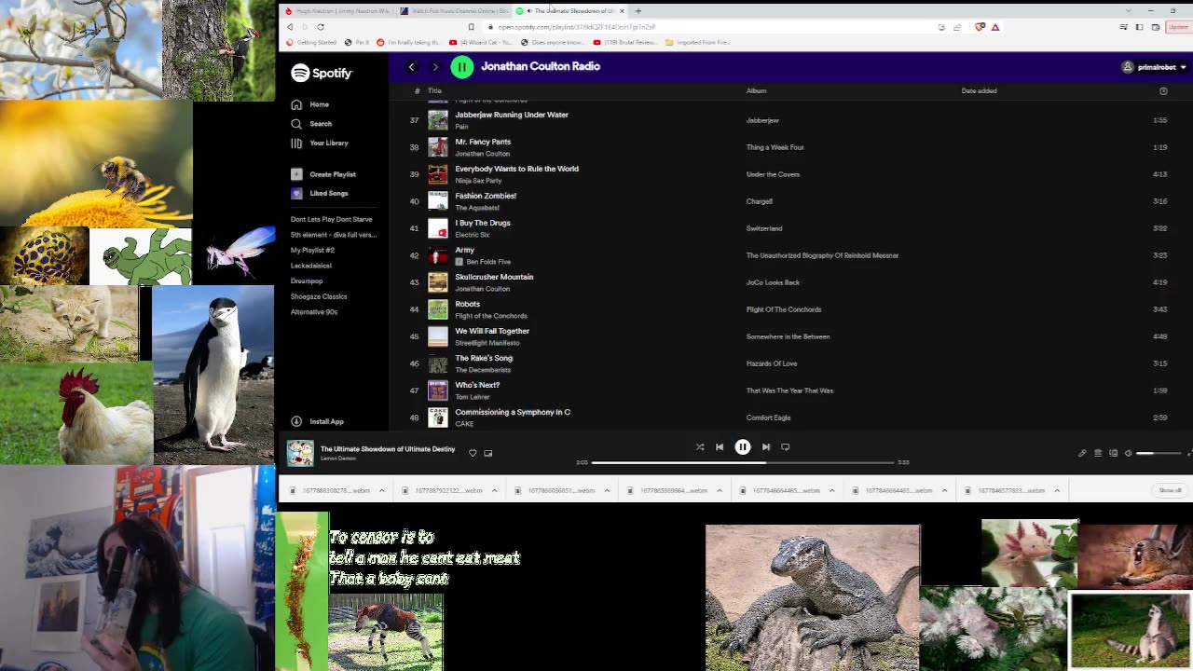Select Who's Next? by Tom Lehrer
This screenshot has width=1193, height=671.
(477, 385)
